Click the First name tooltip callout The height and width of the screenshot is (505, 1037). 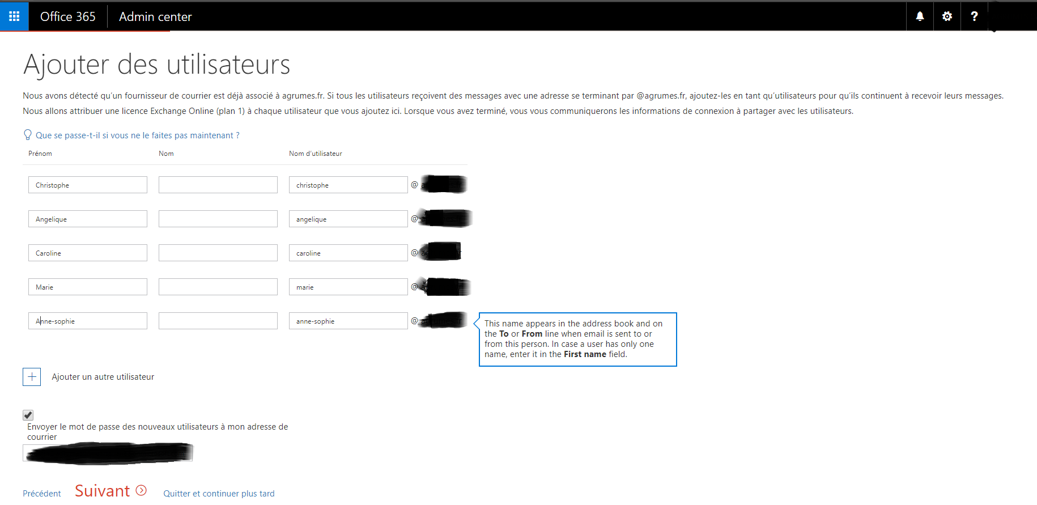577,339
